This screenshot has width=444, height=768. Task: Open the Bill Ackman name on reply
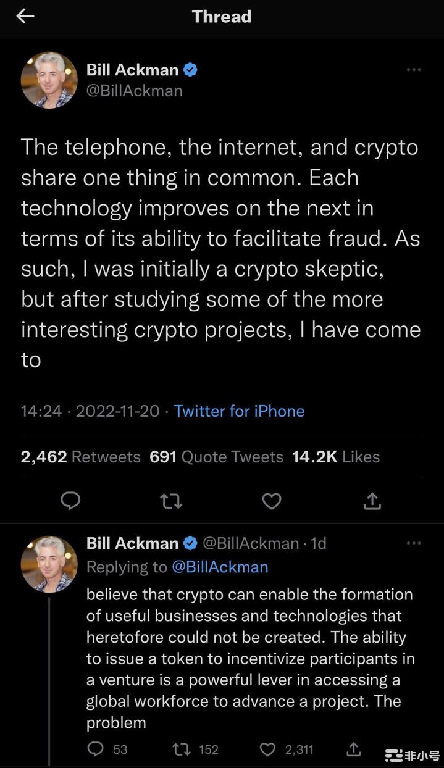(x=132, y=543)
